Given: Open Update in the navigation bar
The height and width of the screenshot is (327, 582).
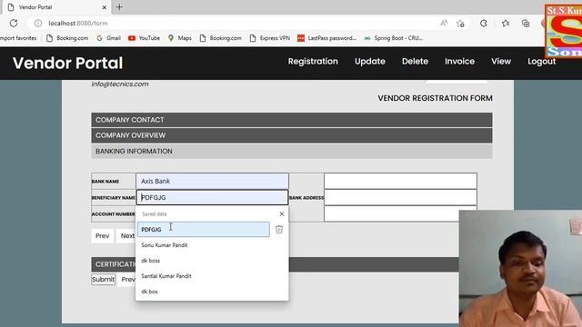Looking at the screenshot, I should [370, 61].
